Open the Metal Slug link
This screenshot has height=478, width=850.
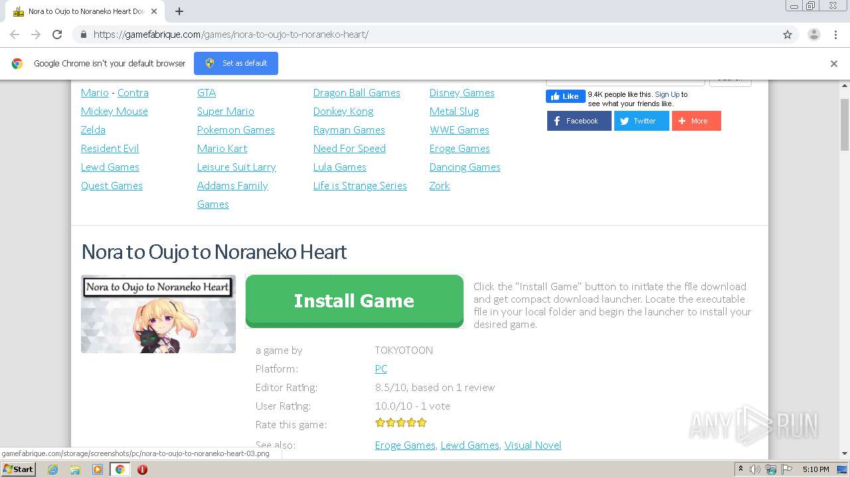coord(454,112)
